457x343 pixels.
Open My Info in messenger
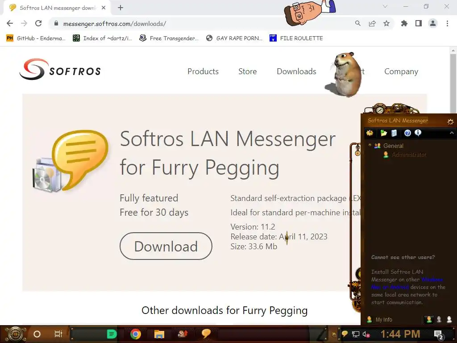coord(380,319)
